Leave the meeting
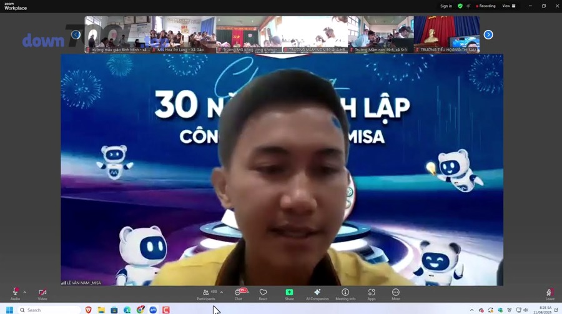 [x=550, y=294]
